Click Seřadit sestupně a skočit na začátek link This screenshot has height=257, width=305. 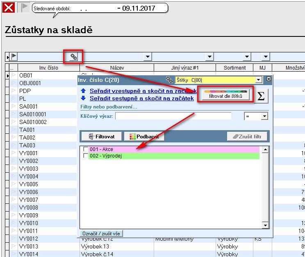(141, 98)
